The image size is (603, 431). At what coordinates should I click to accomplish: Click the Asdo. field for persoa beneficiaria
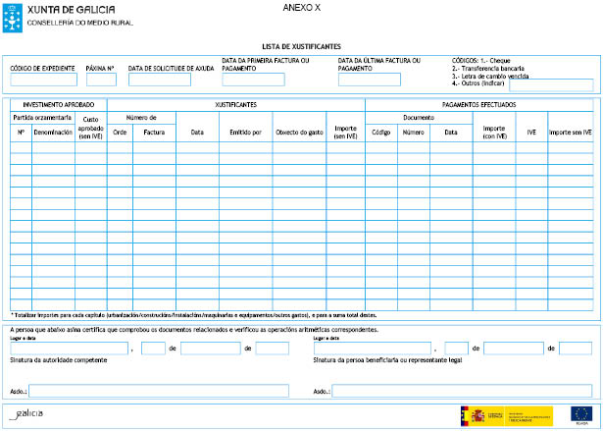(462, 391)
